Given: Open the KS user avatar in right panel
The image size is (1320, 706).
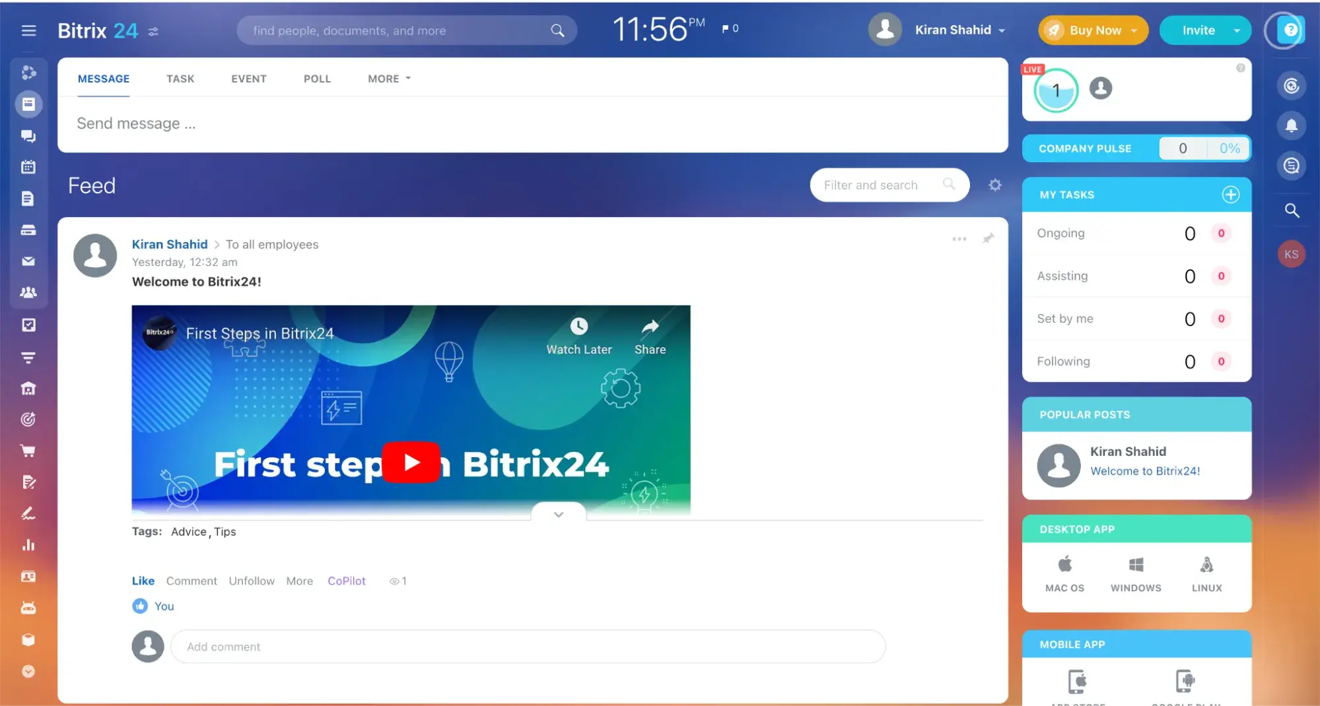Looking at the screenshot, I should click(1292, 254).
